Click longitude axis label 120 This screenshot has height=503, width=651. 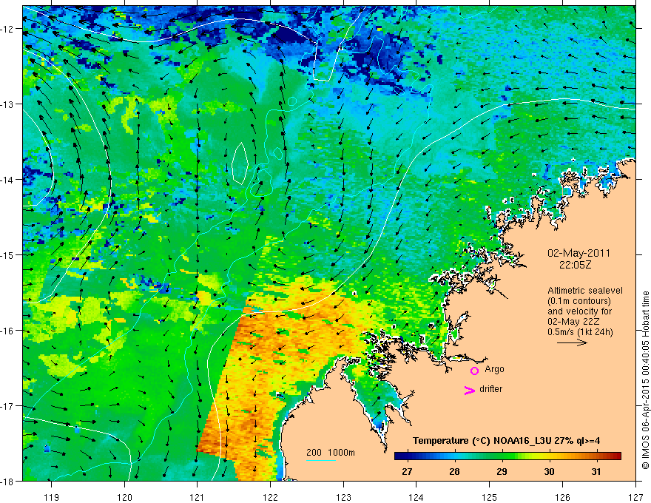pos(124,497)
